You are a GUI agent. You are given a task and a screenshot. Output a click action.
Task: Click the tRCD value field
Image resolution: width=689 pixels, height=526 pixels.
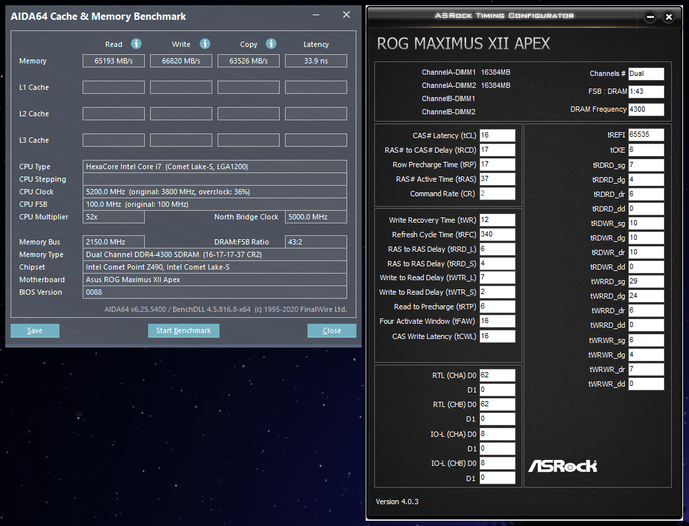pyautogui.click(x=497, y=150)
